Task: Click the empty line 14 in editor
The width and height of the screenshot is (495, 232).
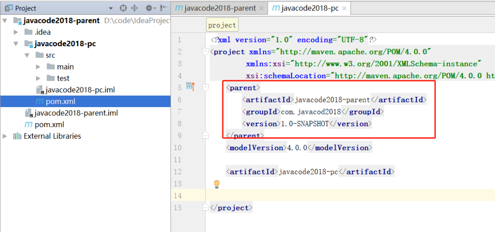Action: tap(321, 196)
